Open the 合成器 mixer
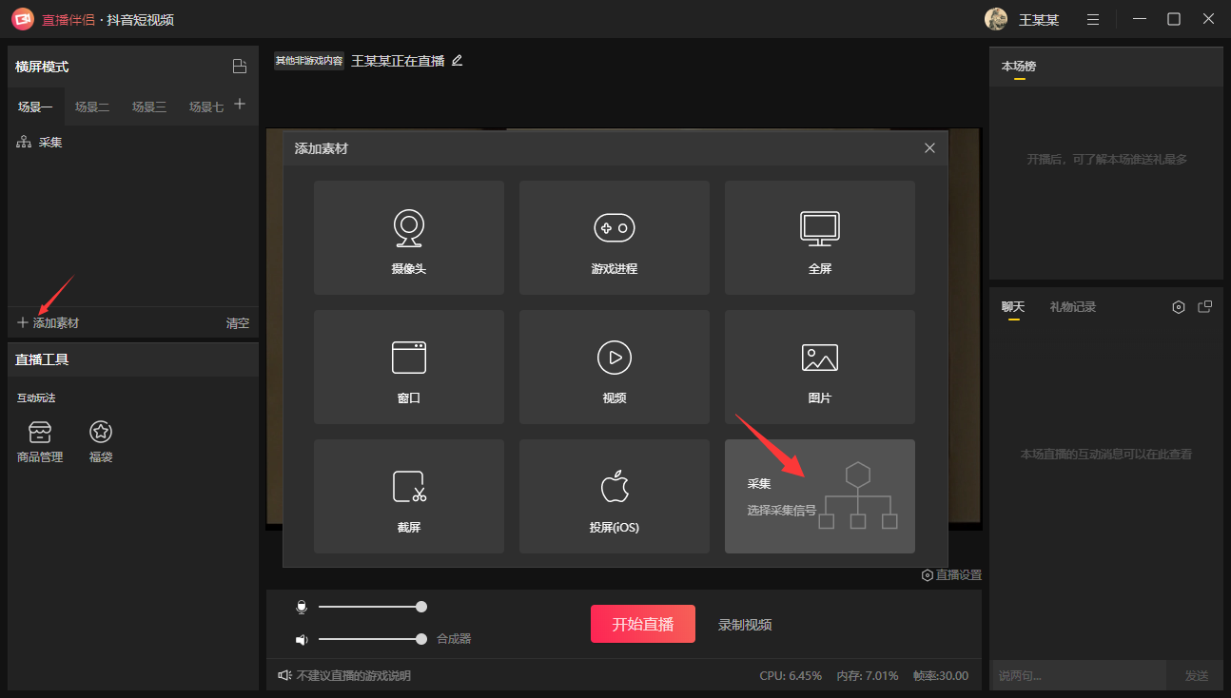 click(x=454, y=639)
